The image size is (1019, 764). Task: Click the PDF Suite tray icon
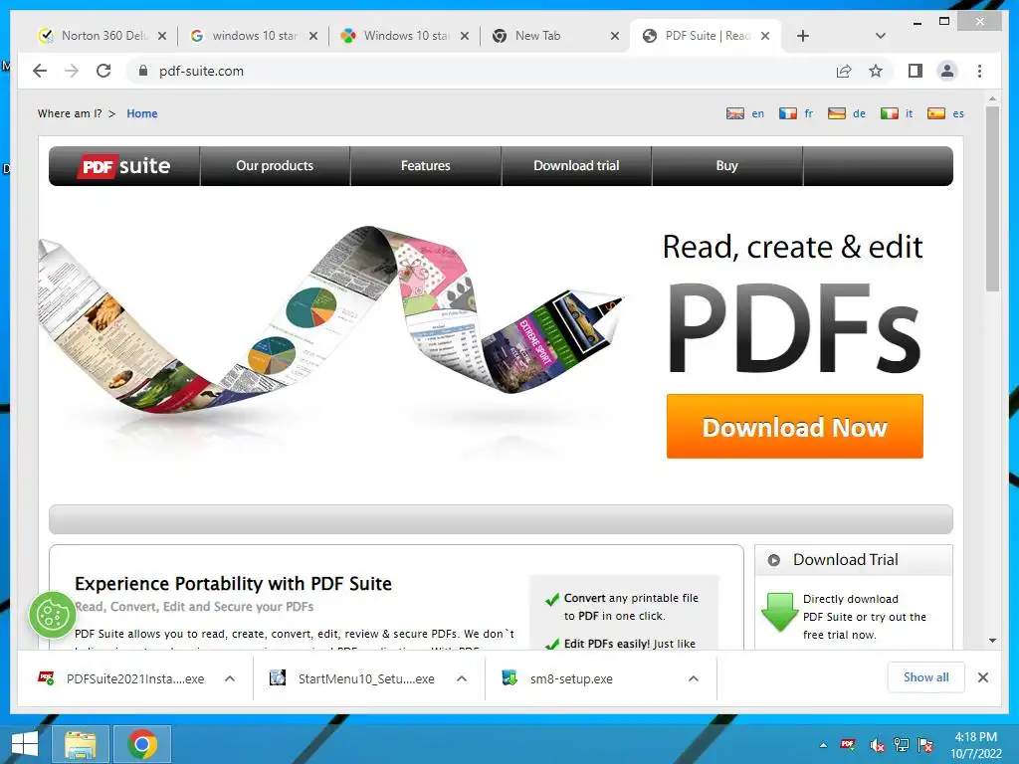tap(848, 744)
